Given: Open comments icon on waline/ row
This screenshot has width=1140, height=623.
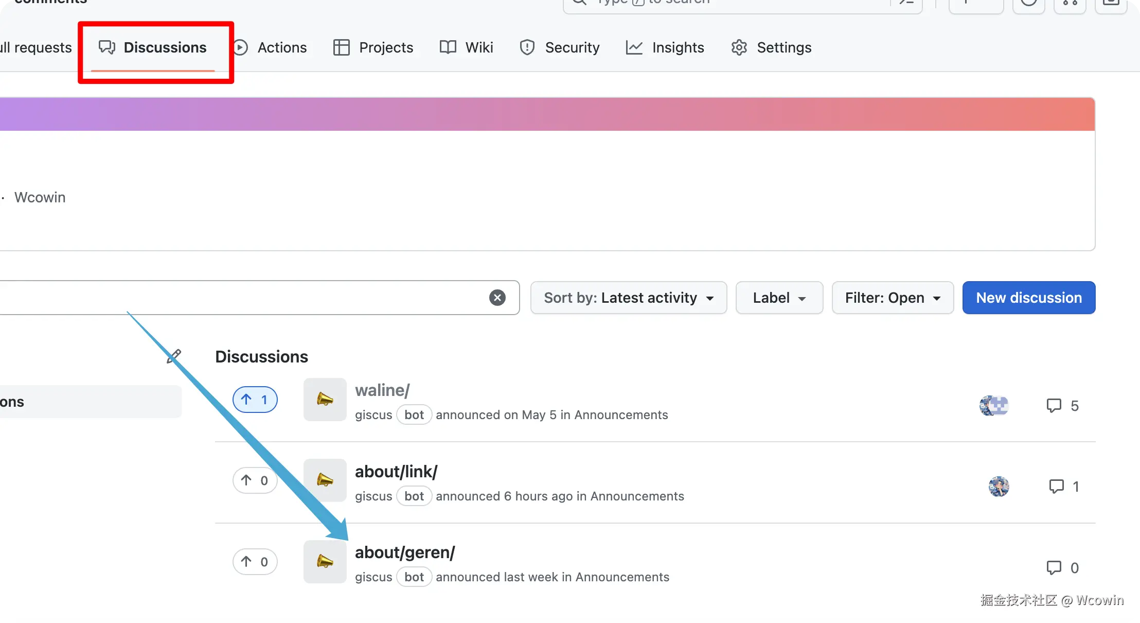Looking at the screenshot, I should coord(1054,406).
